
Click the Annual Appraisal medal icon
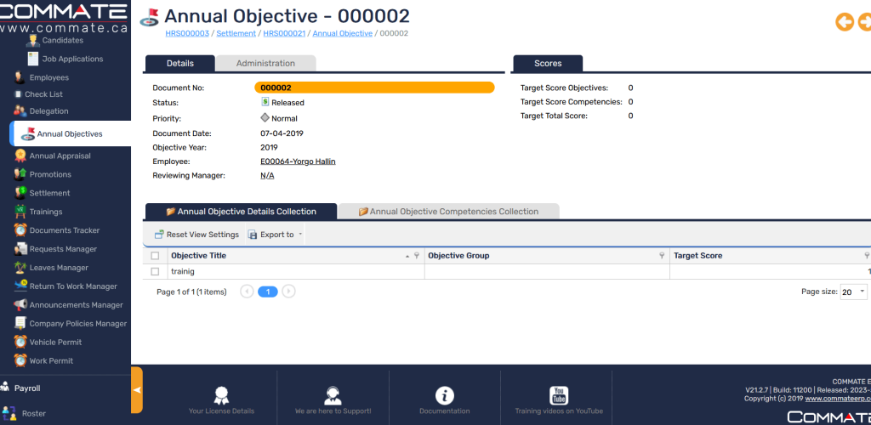[20, 156]
